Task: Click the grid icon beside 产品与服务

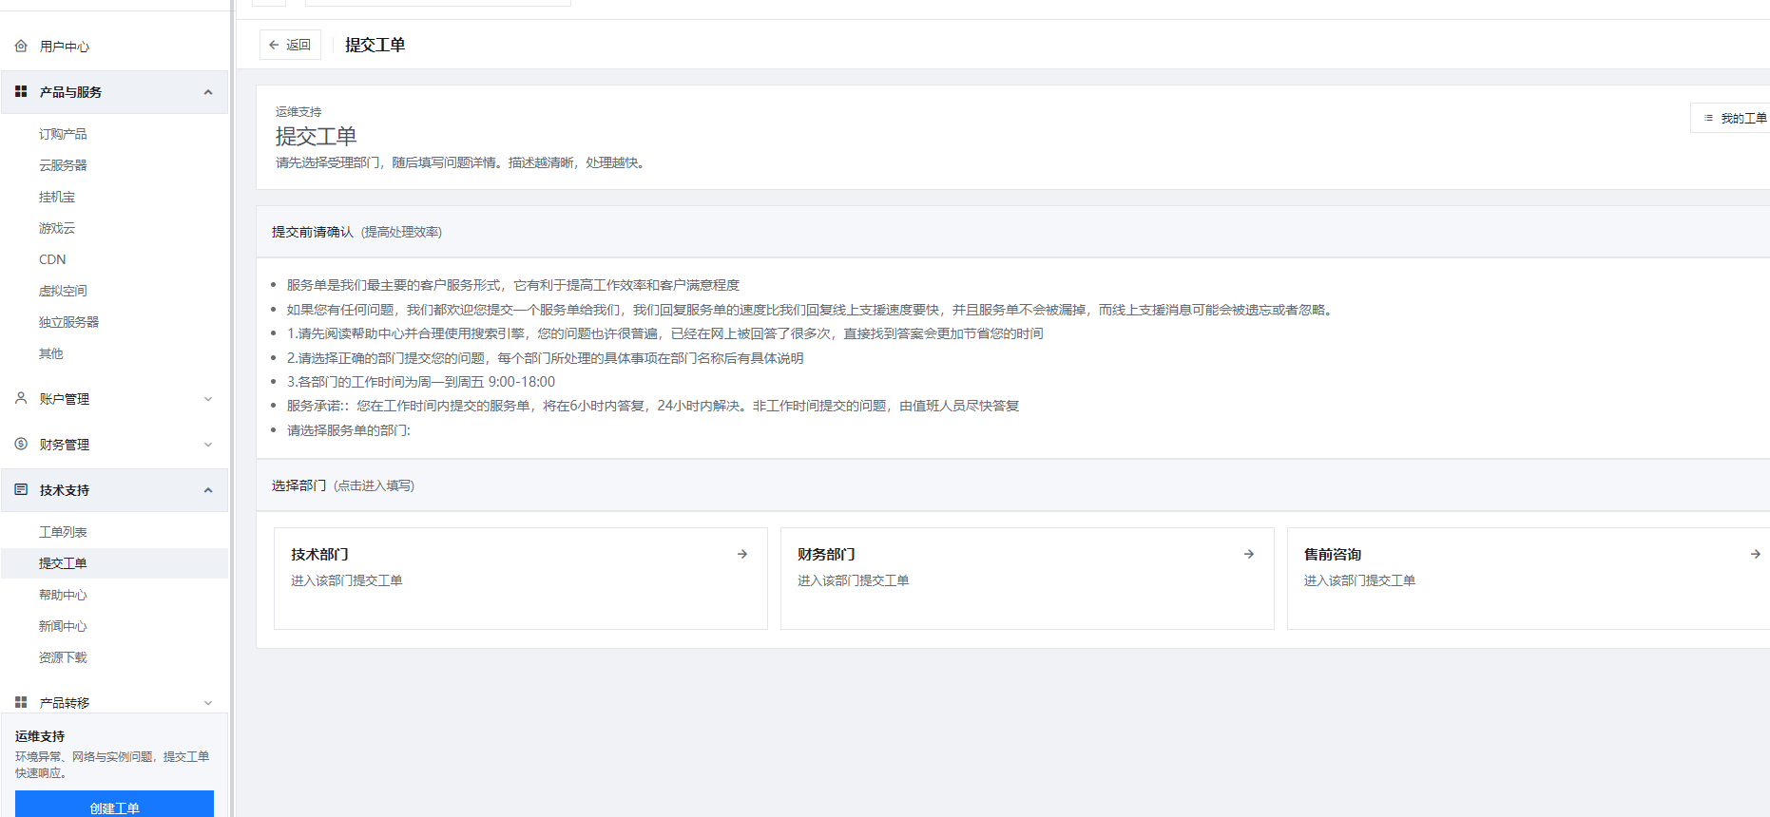Action: (21, 91)
